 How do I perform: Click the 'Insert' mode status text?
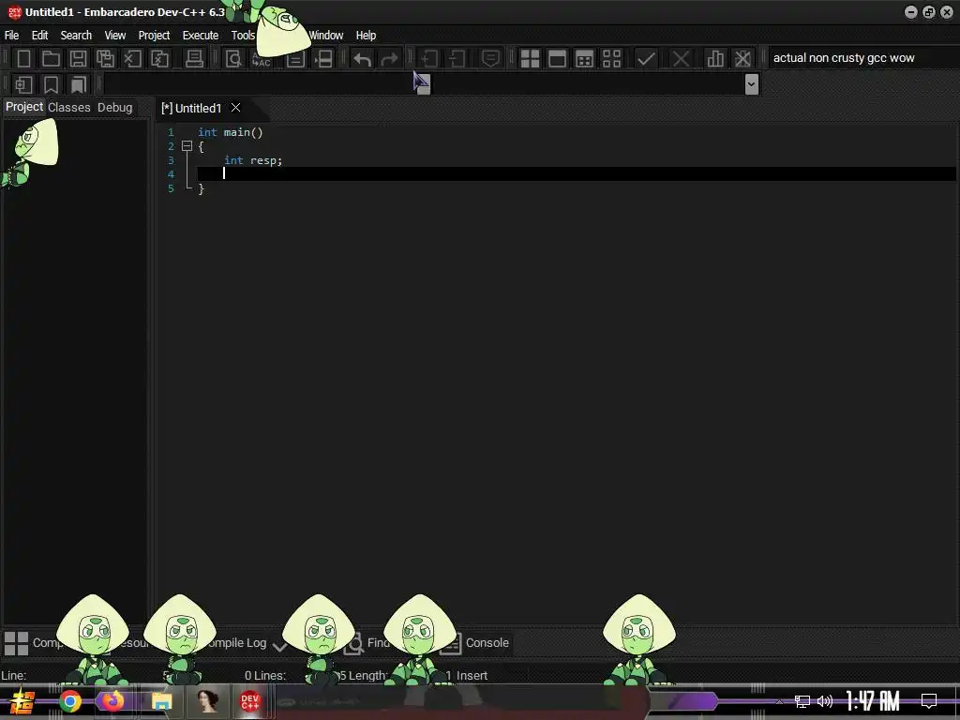tap(472, 675)
